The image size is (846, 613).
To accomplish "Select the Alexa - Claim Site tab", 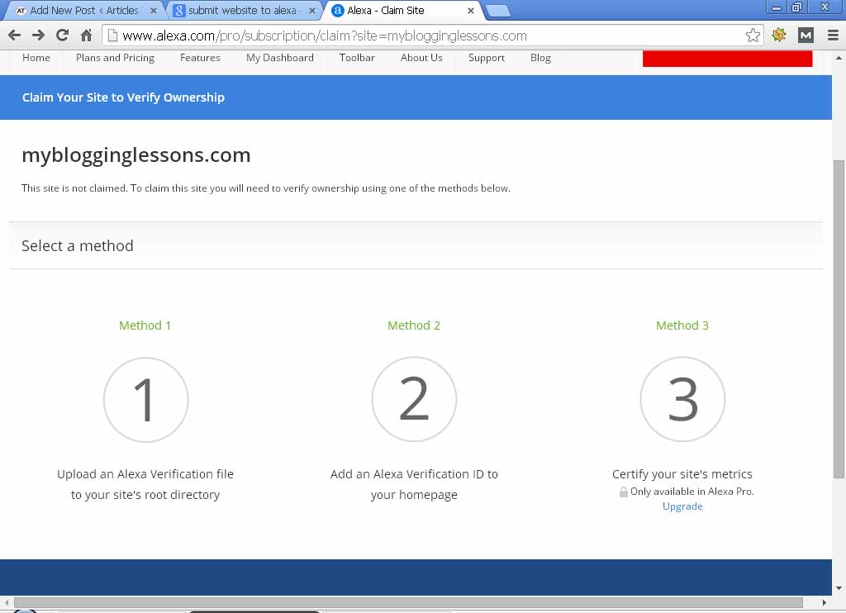I will [402, 10].
